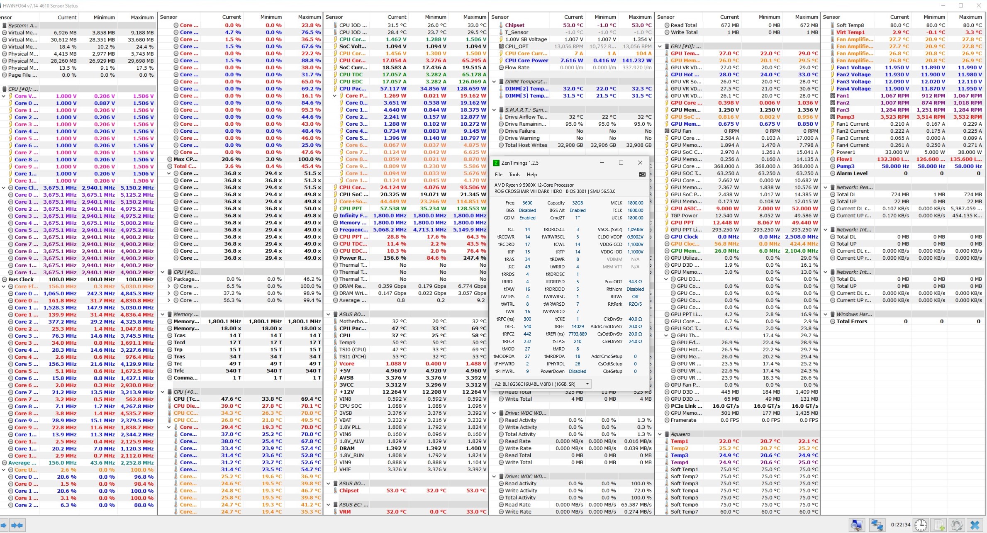This screenshot has height=533, width=987.
Task: Take ZenTimings screenshot with camera icon
Action: coord(642,175)
